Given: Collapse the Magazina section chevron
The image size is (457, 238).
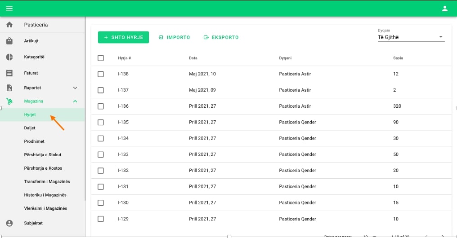Looking at the screenshot, I should (x=75, y=101).
